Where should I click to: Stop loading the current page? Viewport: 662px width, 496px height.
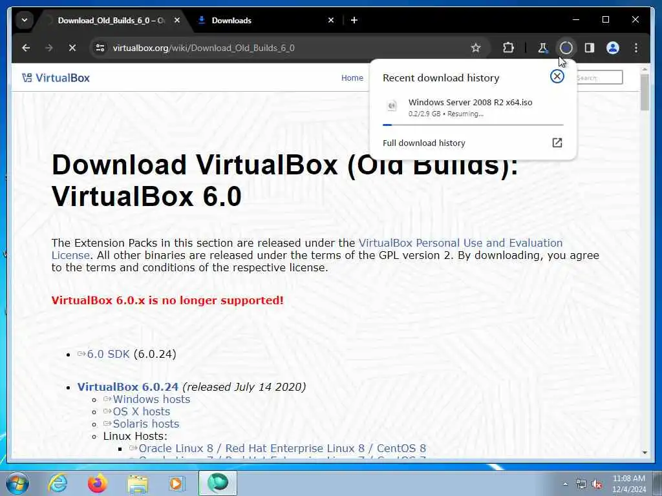click(72, 48)
